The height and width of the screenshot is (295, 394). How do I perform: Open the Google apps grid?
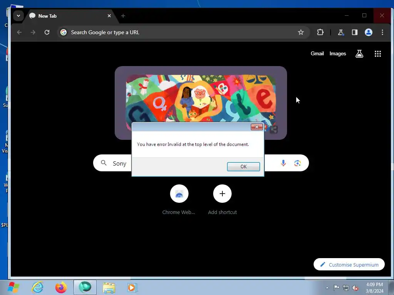pos(378,54)
